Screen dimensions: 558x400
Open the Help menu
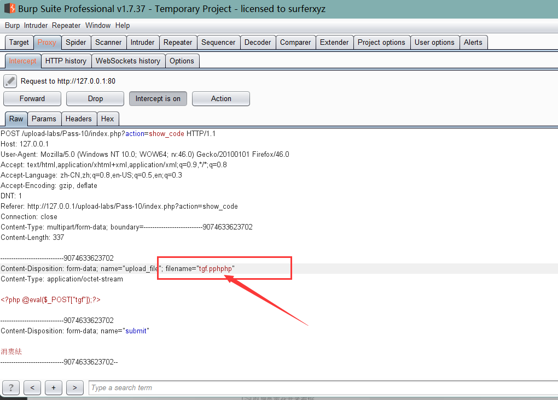pyautogui.click(x=123, y=25)
